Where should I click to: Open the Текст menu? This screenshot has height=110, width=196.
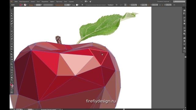[x=38, y=2]
